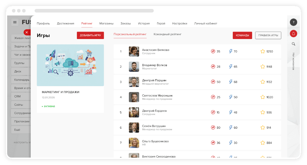Click Anastasia Vilkova's gold star icon

[263, 51]
